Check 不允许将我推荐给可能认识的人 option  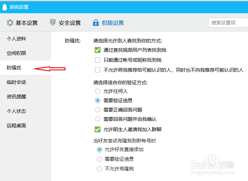pyautogui.click(x=97, y=70)
